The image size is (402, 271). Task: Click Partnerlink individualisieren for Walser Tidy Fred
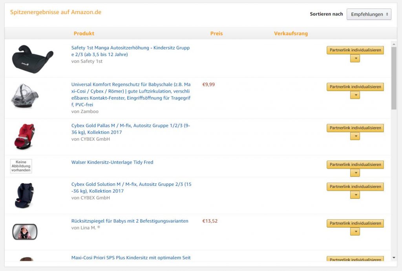pos(355,164)
